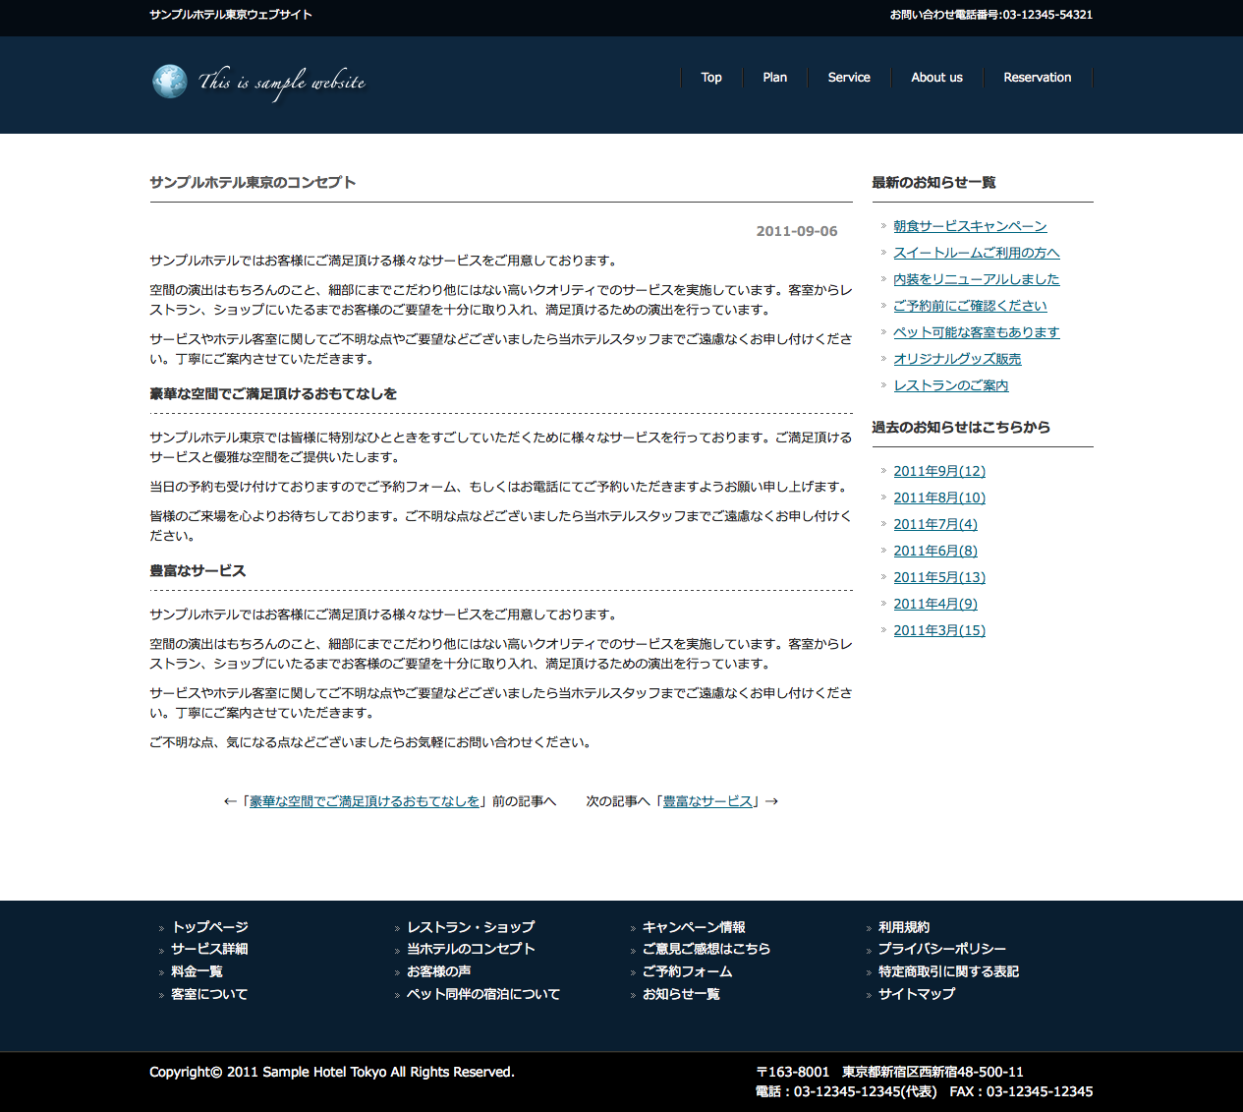1243x1112 pixels.
Task: Click the globe logo icon in header
Action: pos(169,82)
